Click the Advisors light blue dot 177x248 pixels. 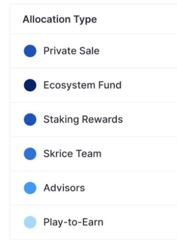click(x=30, y=188)
